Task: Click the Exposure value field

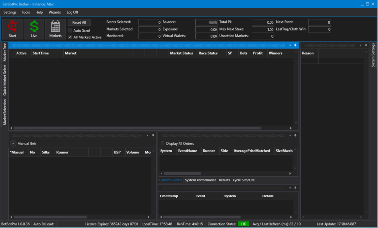Action: [x=206, y=29]
